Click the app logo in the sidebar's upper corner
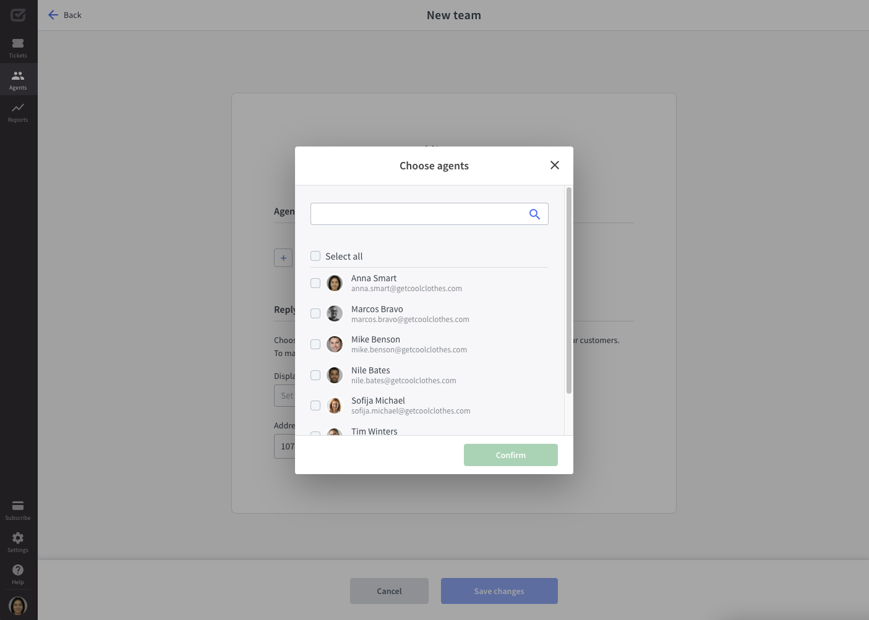 click(x=18, y=15)
